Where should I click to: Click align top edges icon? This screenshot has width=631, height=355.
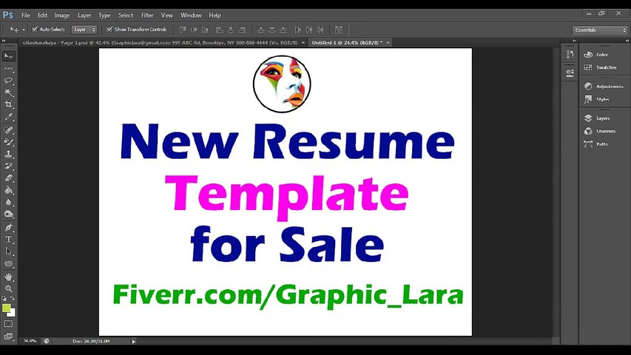pyautogui.click(x=183, y=30)
